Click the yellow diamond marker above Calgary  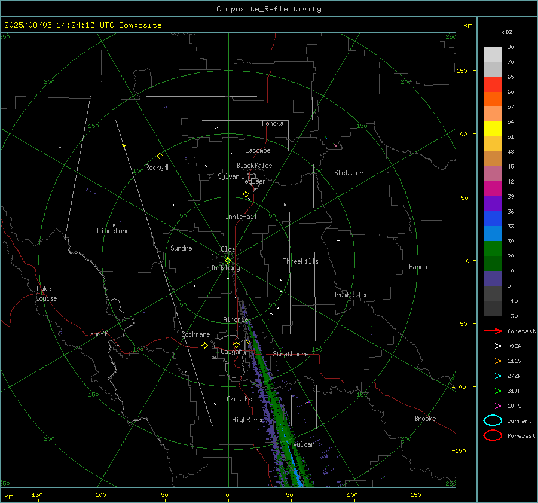click(x=236, y=345)
